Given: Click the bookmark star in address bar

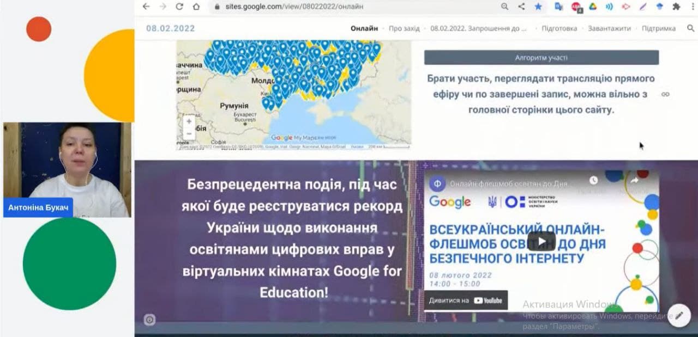Looking at the screenshot, I should pos(538,7).
